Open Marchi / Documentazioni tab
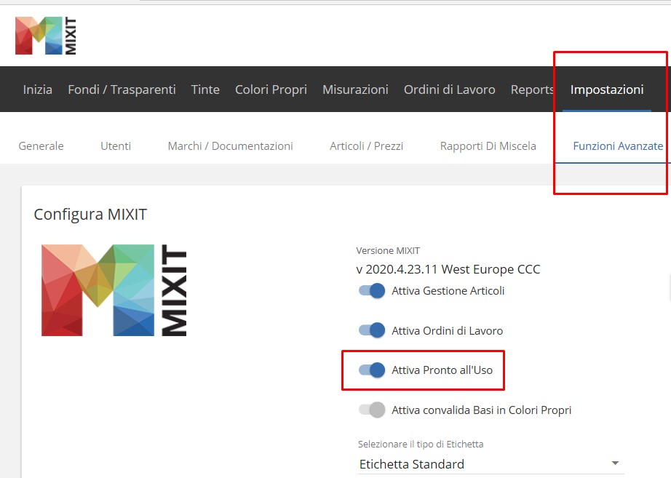The width and height of the screenshot is (671, 478). [x=230, y=146]
